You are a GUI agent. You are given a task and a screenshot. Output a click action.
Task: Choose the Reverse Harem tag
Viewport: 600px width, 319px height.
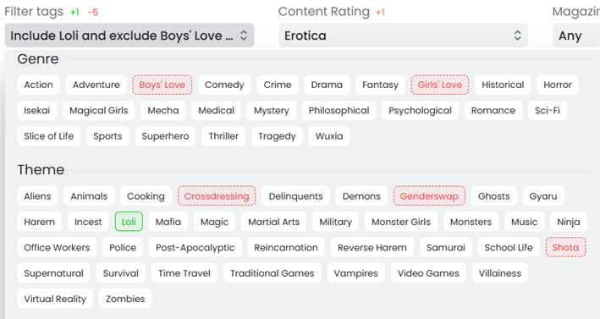pos(372,247)
